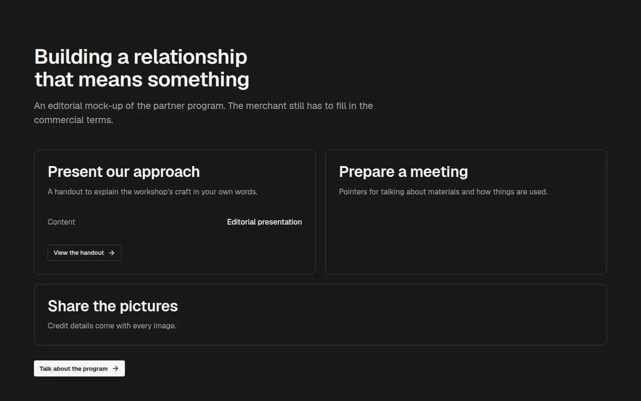Click the arrow icon beside Talk about the program
This screenshot has width=641, height=401.
click(x=115, y=368)
